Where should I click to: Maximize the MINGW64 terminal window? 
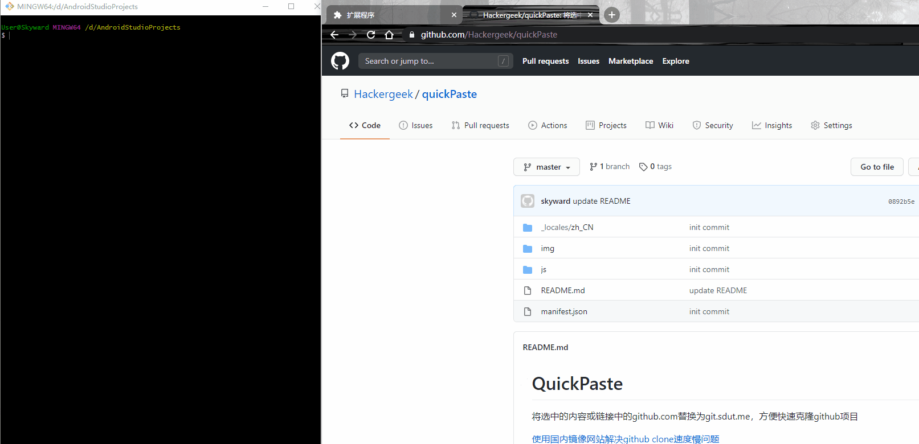point(291,6)
